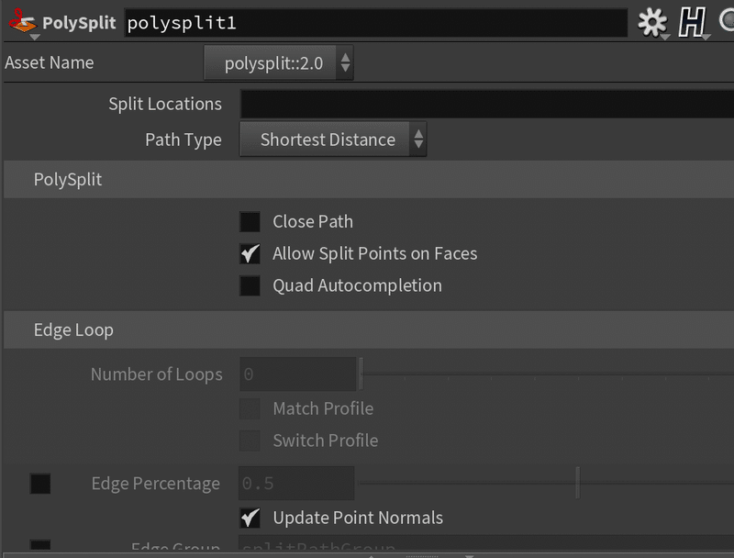Tick the Edge Percentage enable checkbox
Image resolution: width=734 pixels, height=558 pixels.
[40, 484]
